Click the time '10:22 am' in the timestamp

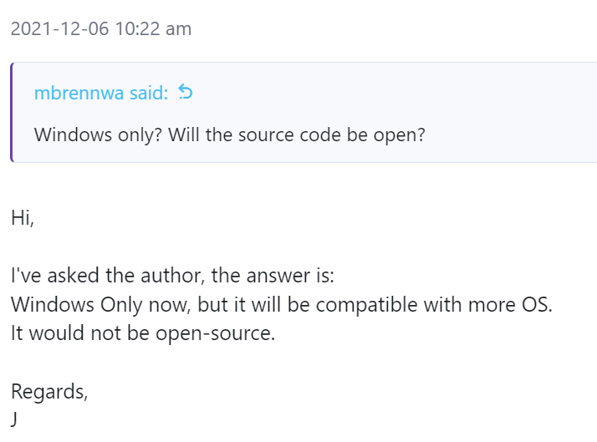(x=153, y=29)
